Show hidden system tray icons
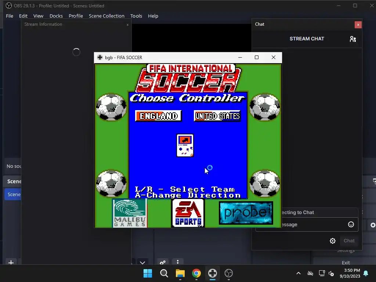The image size is (376, 282). click(x=299, y=273)
